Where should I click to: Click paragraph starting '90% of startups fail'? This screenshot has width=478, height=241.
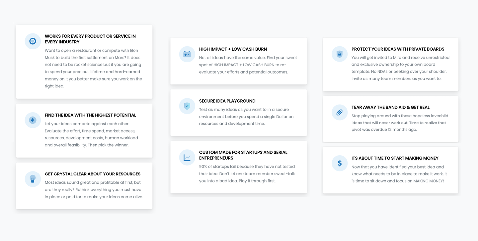pyautogui.click(x=247, y=174)
